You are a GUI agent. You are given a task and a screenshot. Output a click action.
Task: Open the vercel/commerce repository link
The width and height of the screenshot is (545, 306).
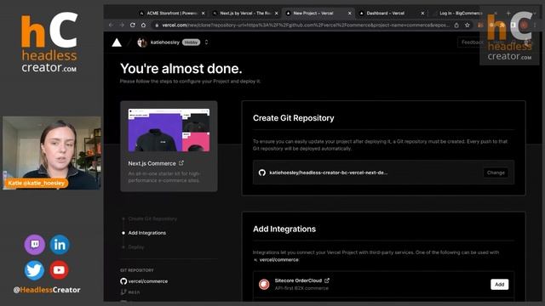(x=148, y=281)
